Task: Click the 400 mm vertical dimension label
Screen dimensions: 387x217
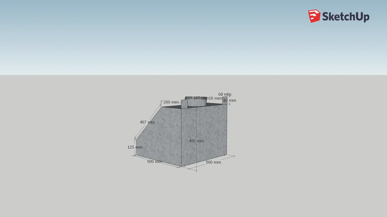Action: (196, 141)
